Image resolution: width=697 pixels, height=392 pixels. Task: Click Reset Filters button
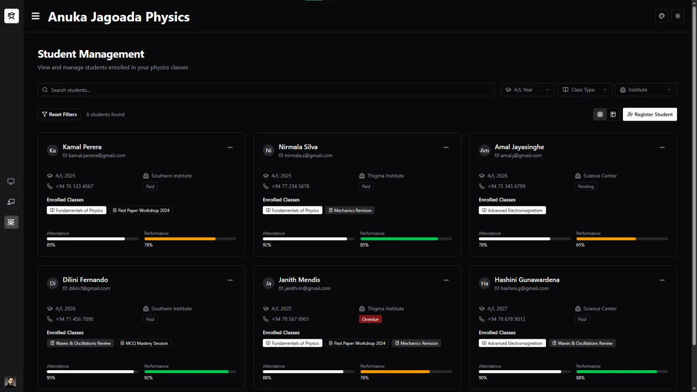(59, 114)
